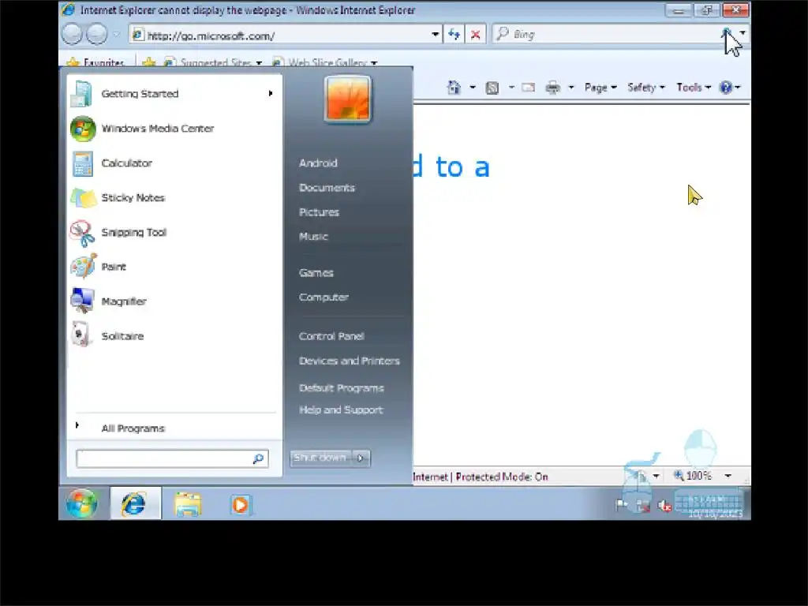Screen dimensions: 808x606
Task: Open Sticky Notes
Action: click(174, 197)
